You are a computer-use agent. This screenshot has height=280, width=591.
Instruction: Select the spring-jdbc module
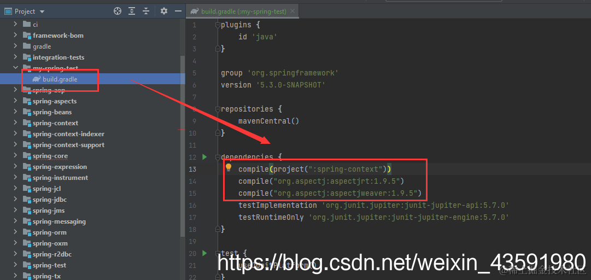[49, 200]
